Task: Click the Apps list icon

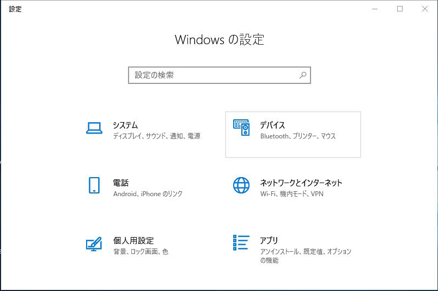Action: tap(241, 243)
